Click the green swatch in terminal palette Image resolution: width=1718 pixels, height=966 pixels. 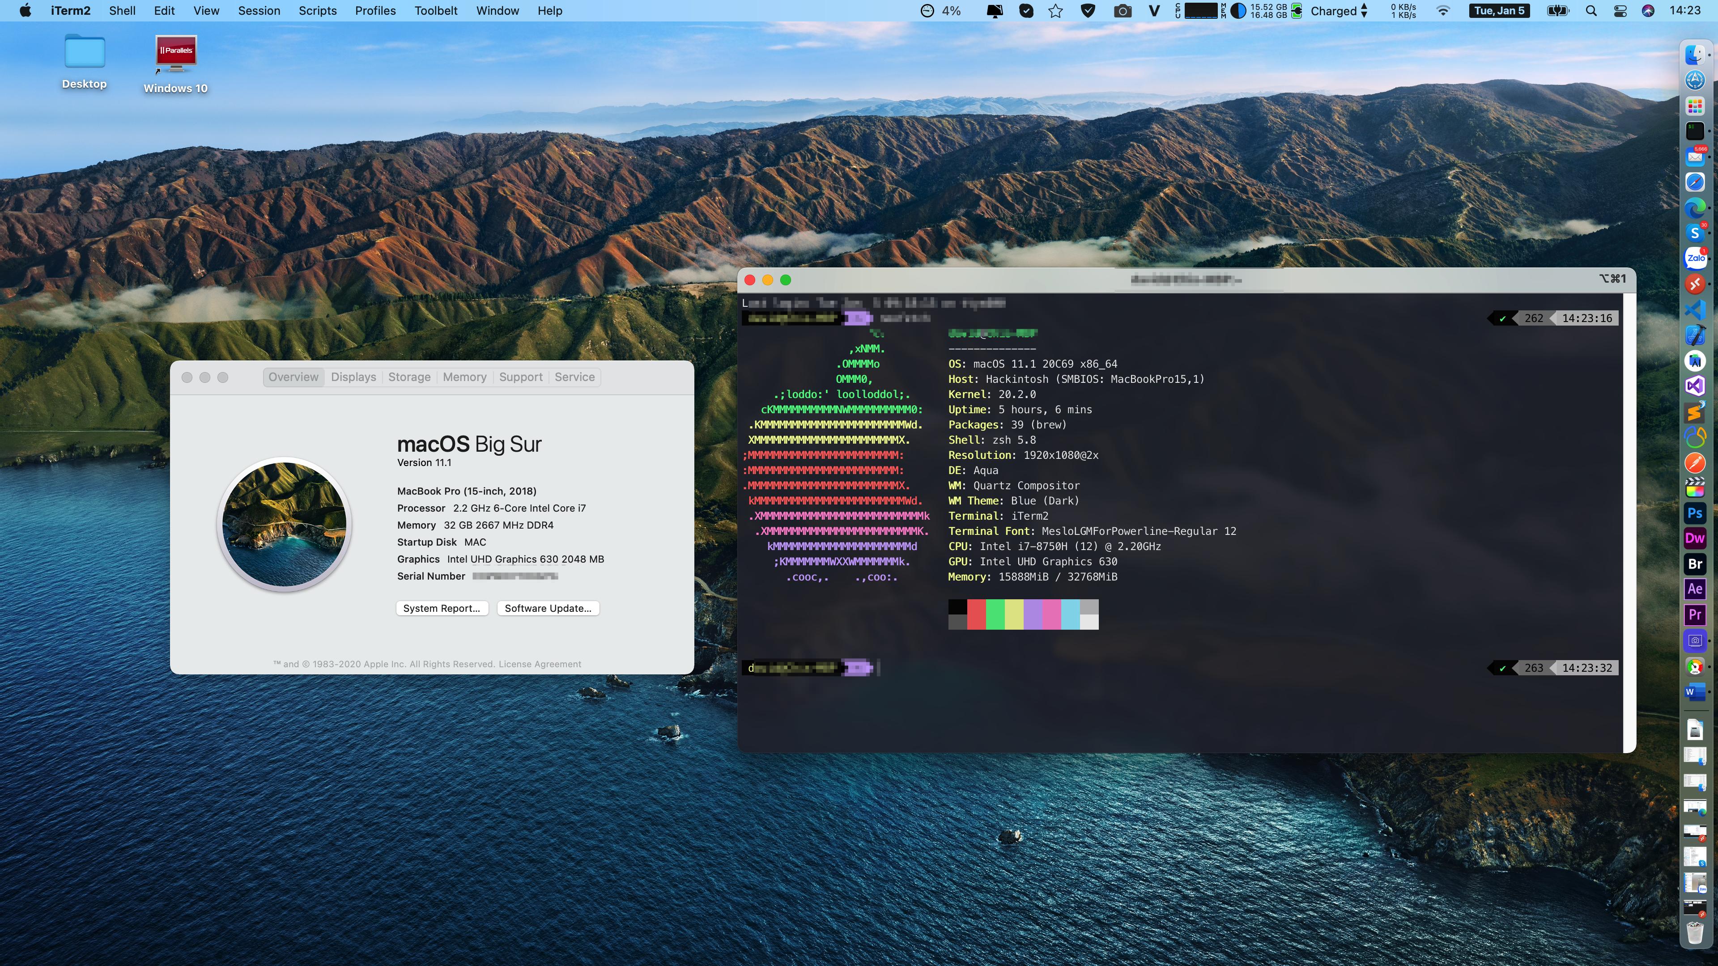pos(995,614)
